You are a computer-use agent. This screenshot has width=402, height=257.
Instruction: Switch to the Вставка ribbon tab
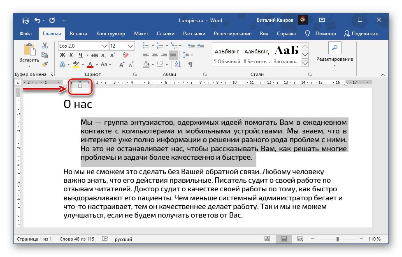point(78,34)
